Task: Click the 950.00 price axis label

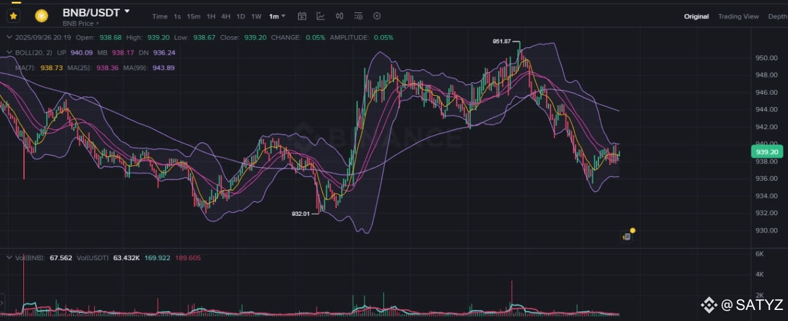Action: 766,58
